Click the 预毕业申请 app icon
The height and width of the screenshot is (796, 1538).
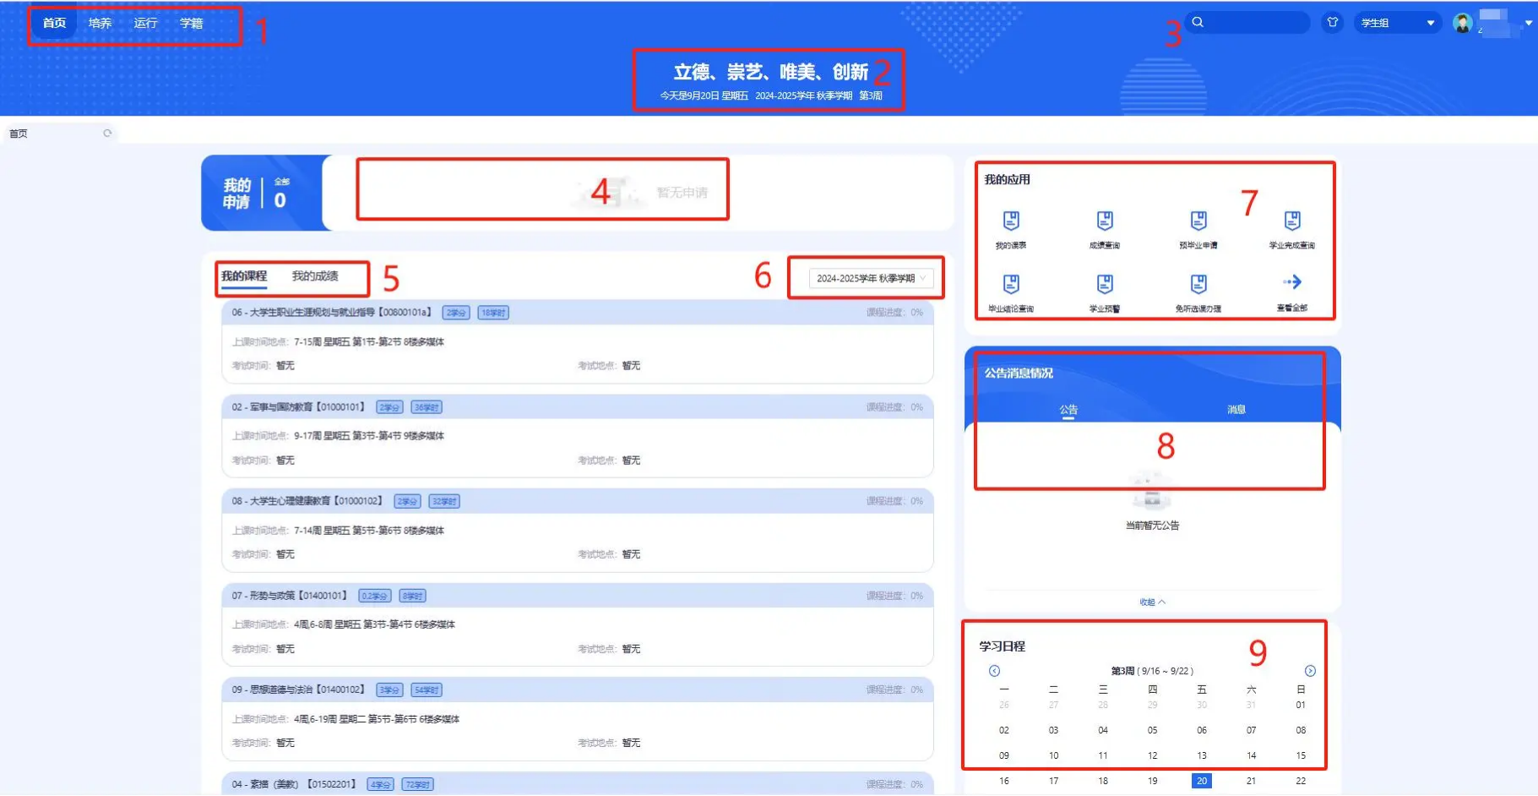point(1198,221)
